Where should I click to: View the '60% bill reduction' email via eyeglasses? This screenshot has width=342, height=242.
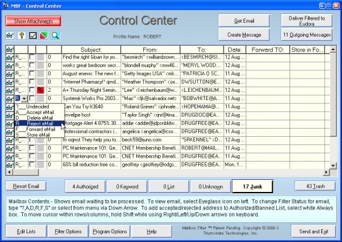[10, 165]
